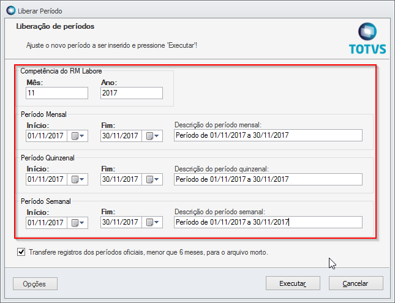Open calendar dropdown for Período Semanal Início

[x=78, y=223]
